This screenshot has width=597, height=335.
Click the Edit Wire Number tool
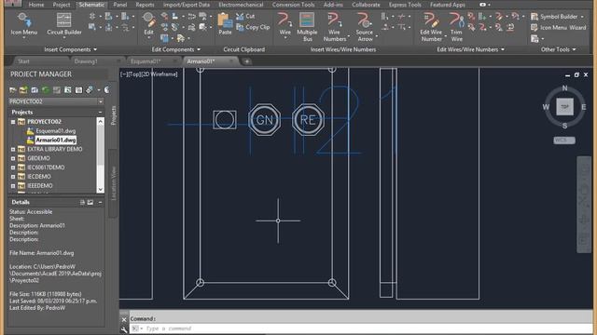click(x=431, y=27)
